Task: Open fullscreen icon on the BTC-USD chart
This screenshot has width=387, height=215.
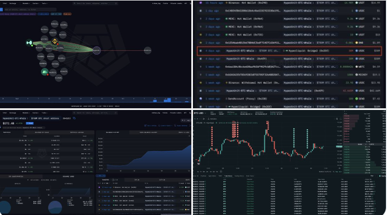Action: [341, 119]
